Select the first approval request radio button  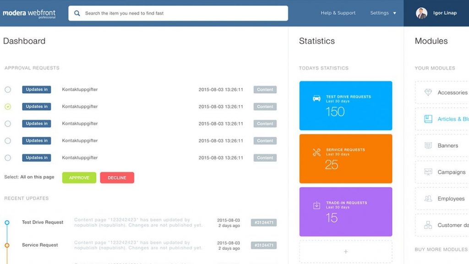(x=8, y=90)
